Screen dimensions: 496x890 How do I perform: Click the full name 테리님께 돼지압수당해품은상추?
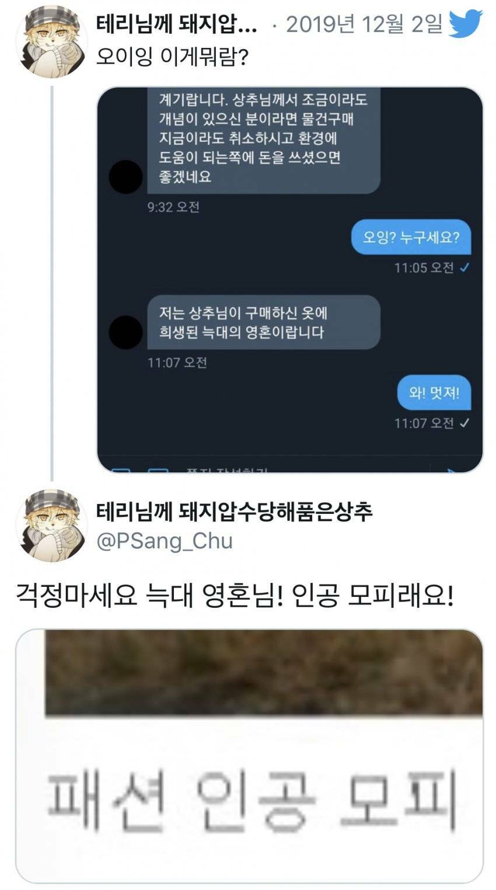[x=234, y=512]
